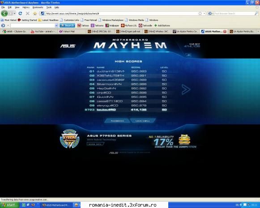
Task: Switch to the Yahoo! Mail tab
Action: [72, 31]
